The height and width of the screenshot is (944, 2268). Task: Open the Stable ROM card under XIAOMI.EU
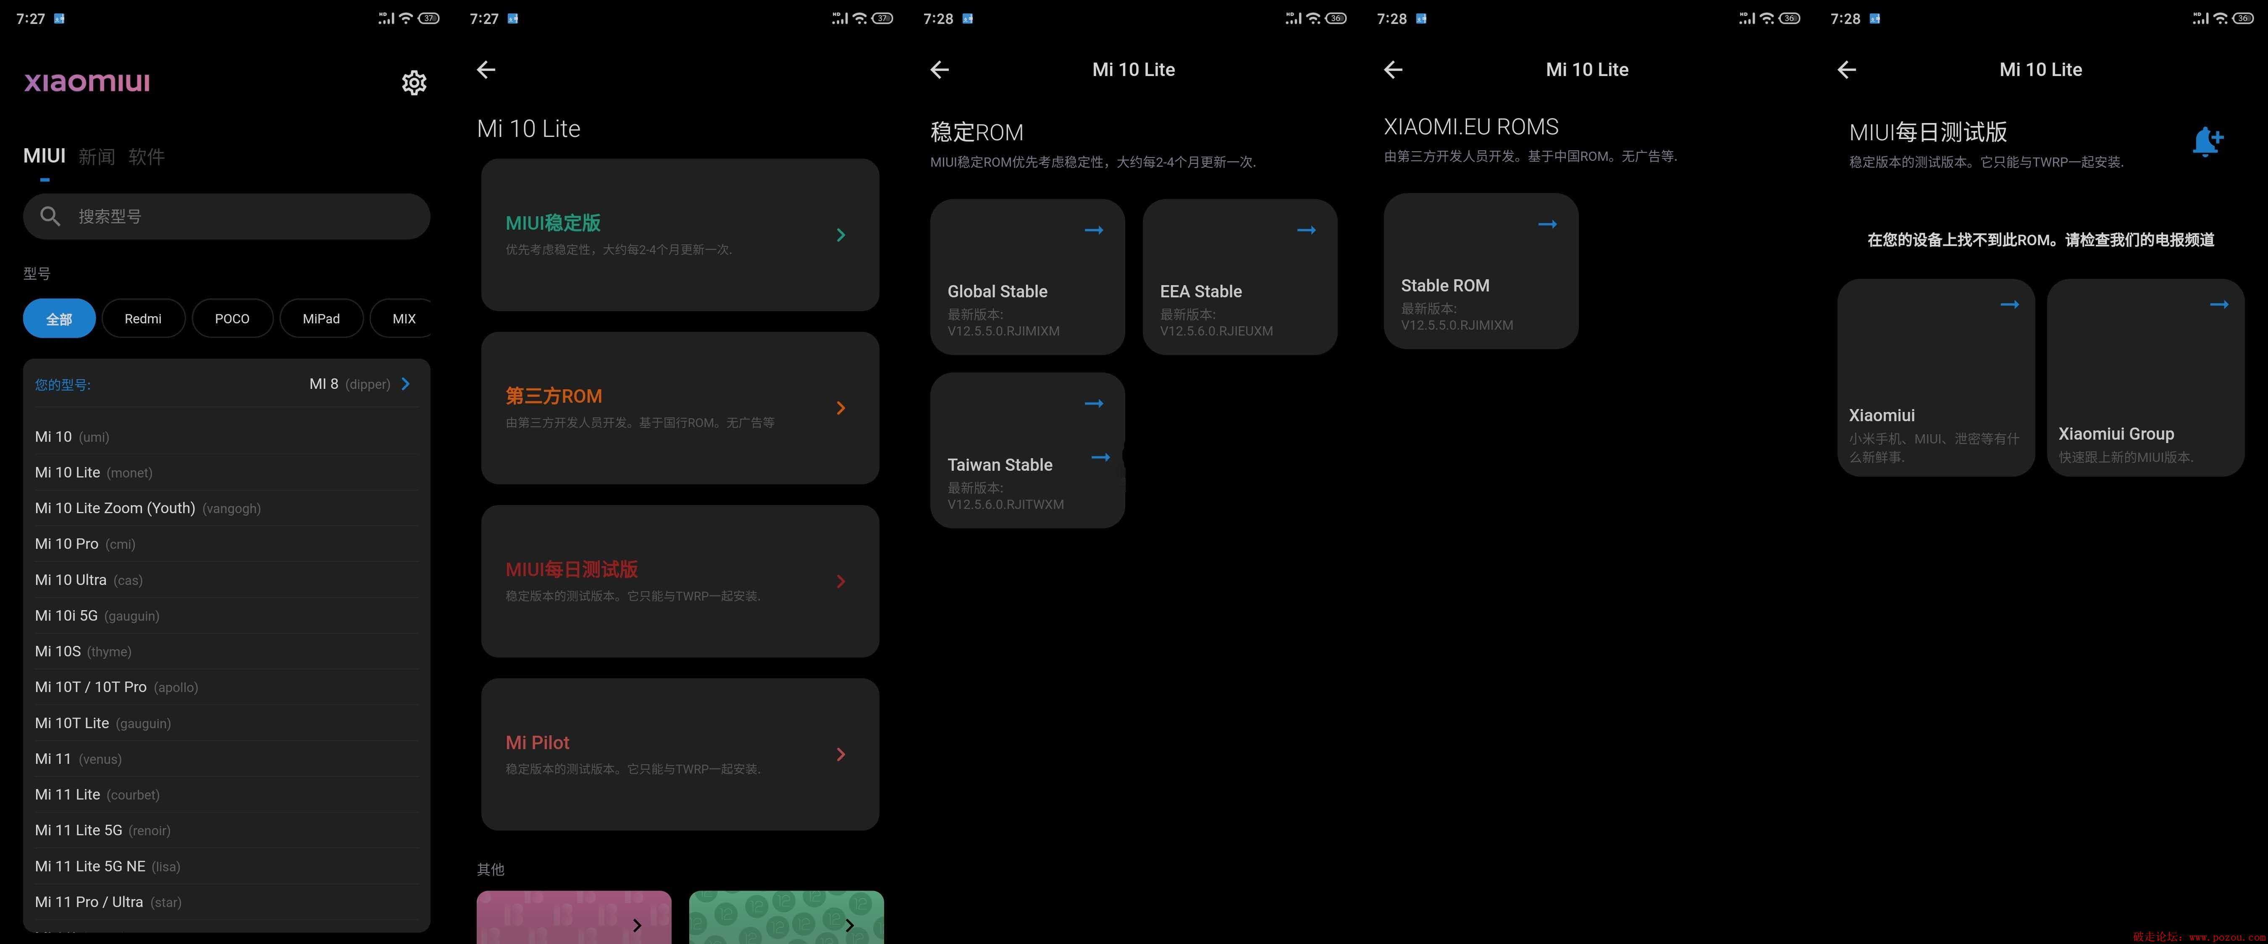tap(1481, 271)
